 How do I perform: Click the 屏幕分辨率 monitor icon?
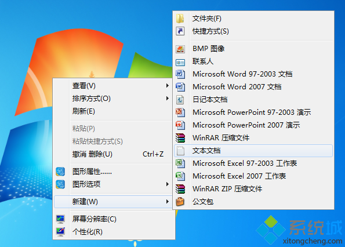[x=60, y=219]
